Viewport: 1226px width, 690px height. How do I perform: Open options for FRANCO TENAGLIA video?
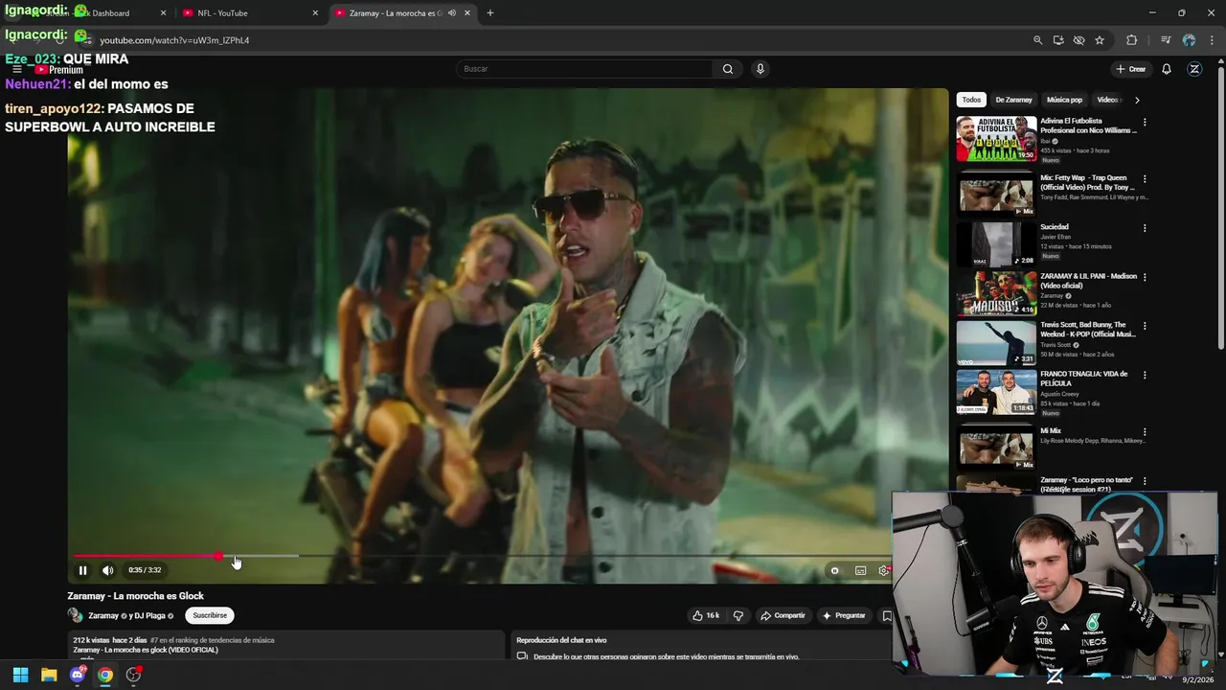pos(1144,375)
